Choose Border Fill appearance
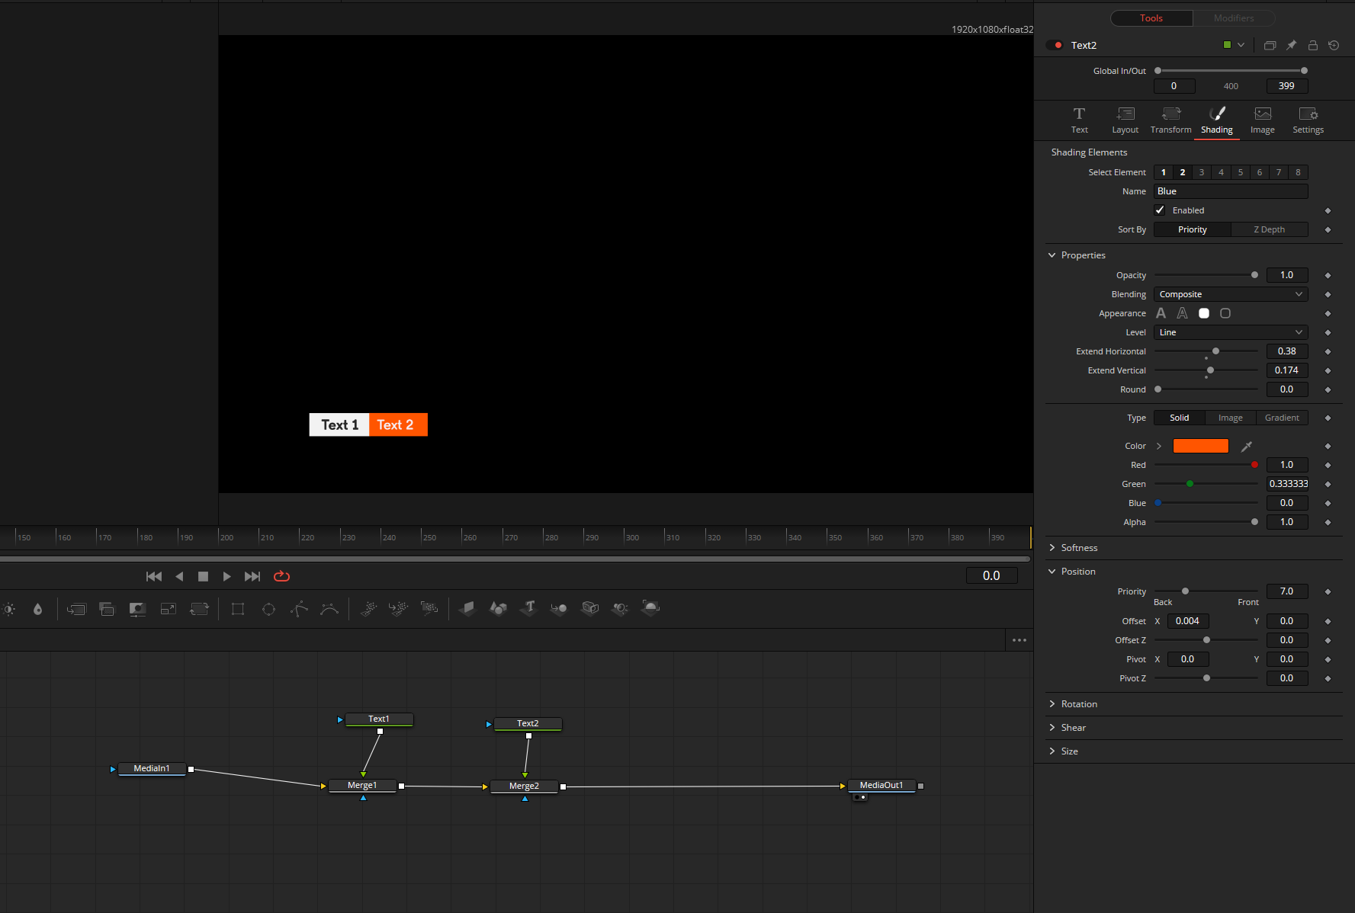The height and width of the screenshot is (913, 1355). coord(1203,313)
